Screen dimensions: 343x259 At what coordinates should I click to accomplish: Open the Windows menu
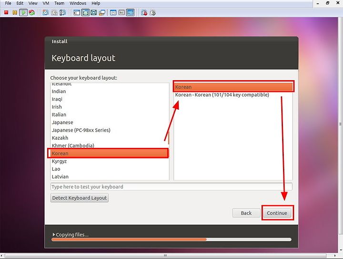pyautogui.click(x=78, y=3)
